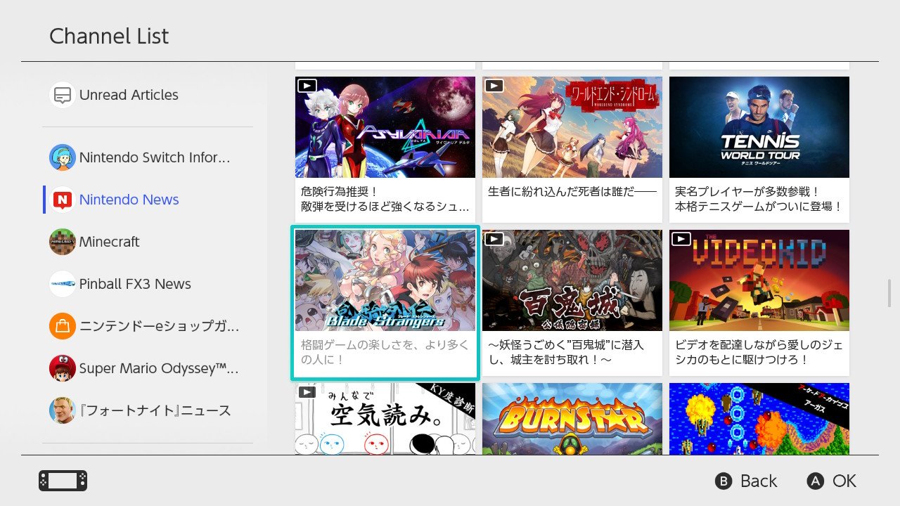This screenshot has height=506, width=900.
Task: Open the Tennis World Tour article image
Action: (759, 127)
